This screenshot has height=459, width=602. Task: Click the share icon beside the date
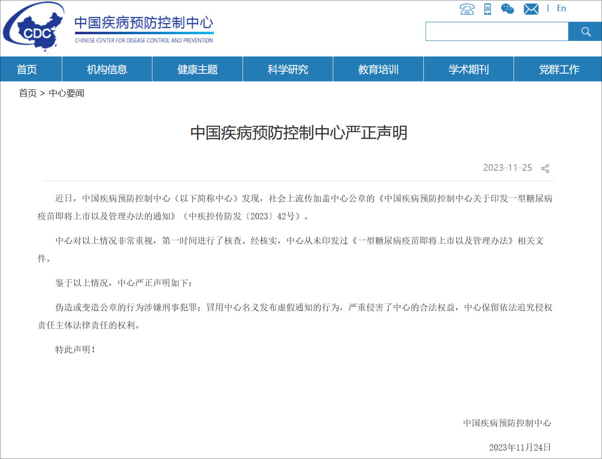coord(545,169)
